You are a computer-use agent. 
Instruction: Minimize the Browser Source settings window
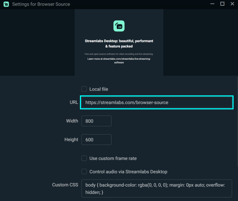point(212,4)
